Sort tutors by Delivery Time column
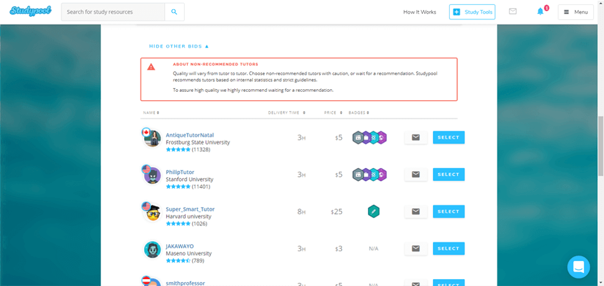Viewport: 604px width, 286px height. click(287, 113)
